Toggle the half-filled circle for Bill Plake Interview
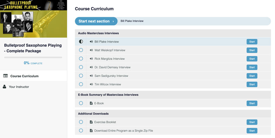The image size is (275, 138). pyautogui.click(x=81, y=42)
